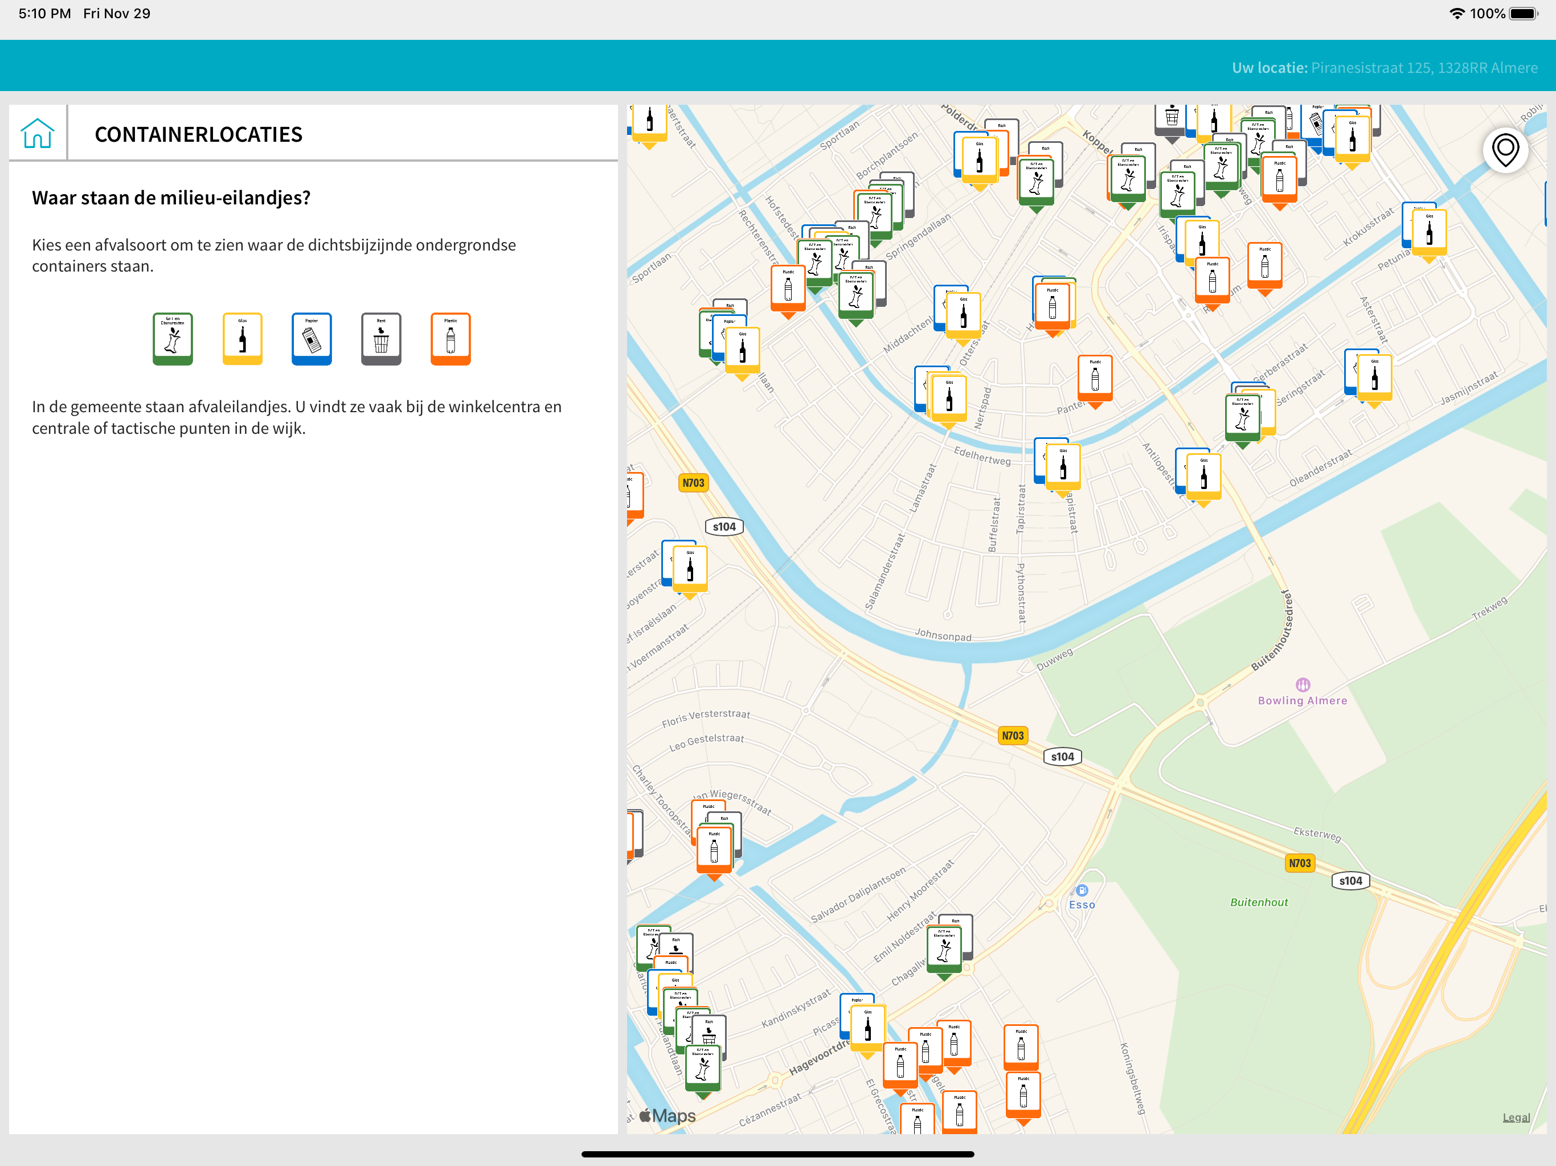Viewport: 1556px width, 1166px height.
Task: Tap the current-location pin button on map
Action: pos(1505,150)
